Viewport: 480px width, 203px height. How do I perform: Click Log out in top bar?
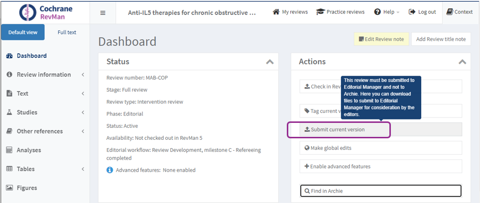click(x=422, y=12)
